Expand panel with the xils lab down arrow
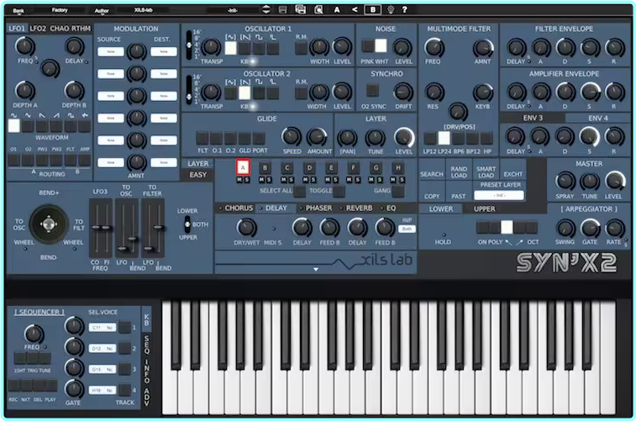Viewport: 636px width, 421px height. click(316, 269)
